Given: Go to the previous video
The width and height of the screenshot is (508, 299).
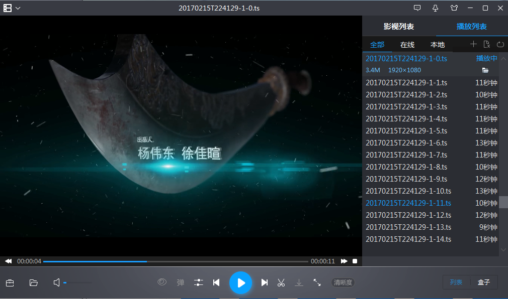Looking at the screenshot, I should click(216, 282).
